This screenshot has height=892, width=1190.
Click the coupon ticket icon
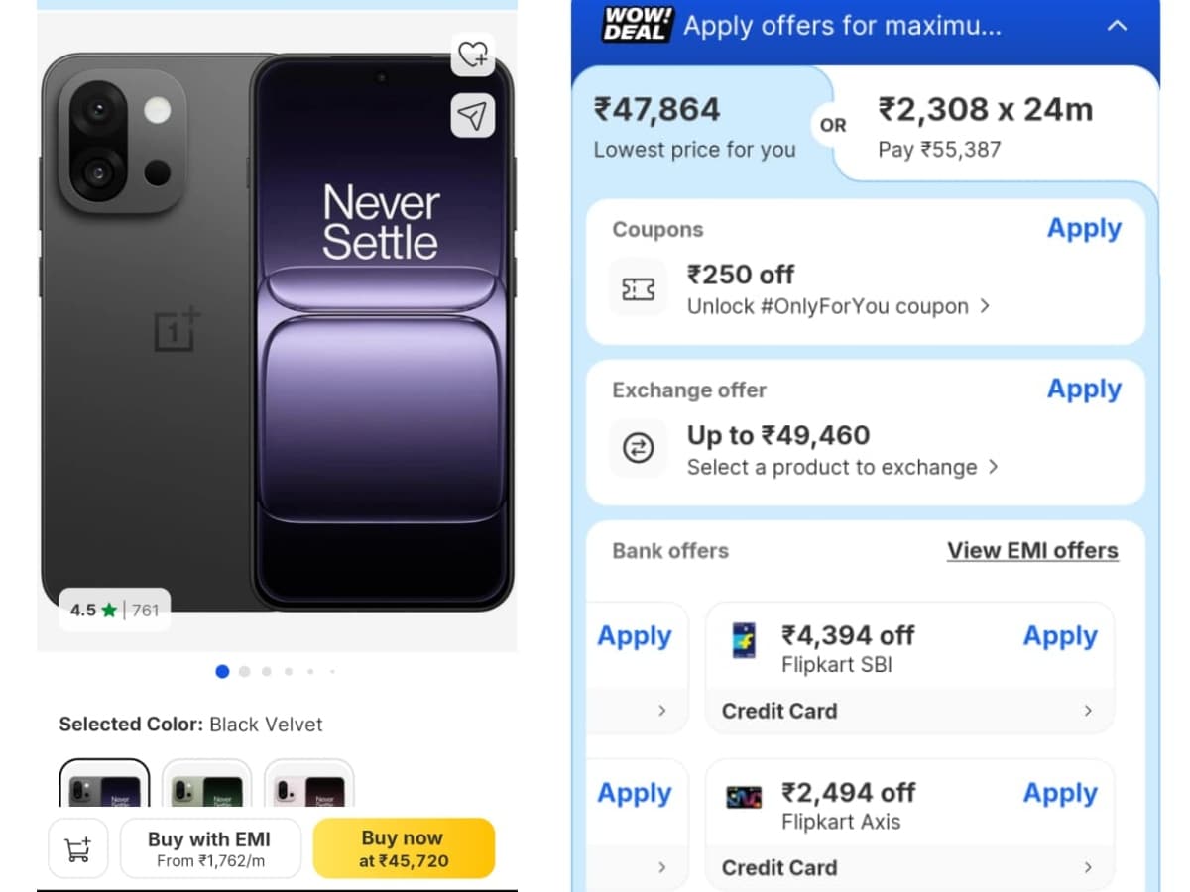pyautogui.click(x=638, y=288)
